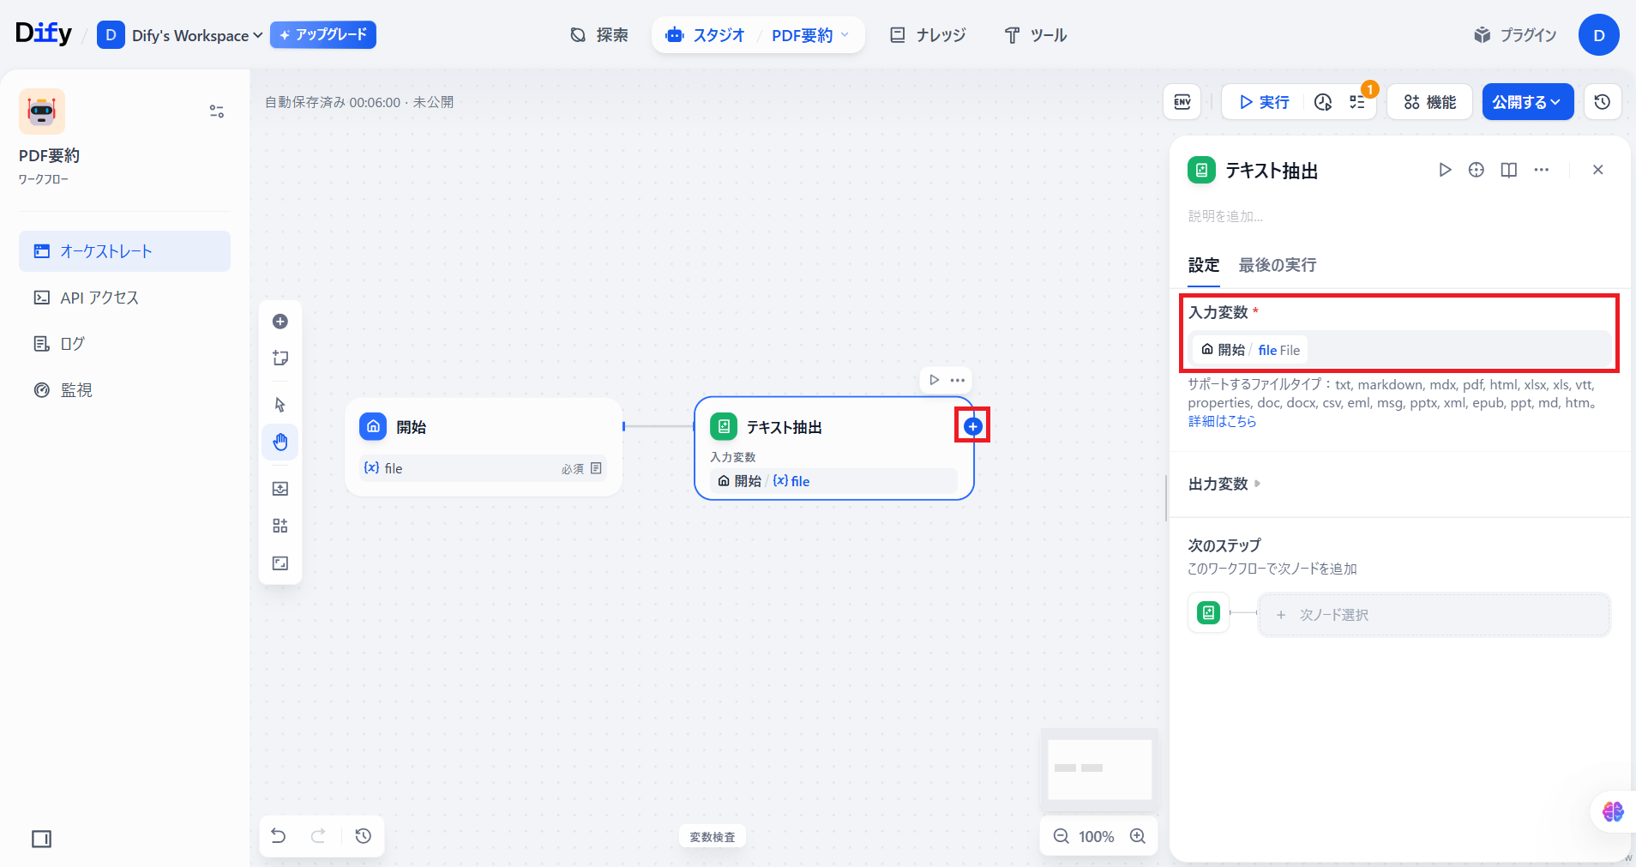
Task: Click the ENV environment variables icon
Action: coord(1182,102)
